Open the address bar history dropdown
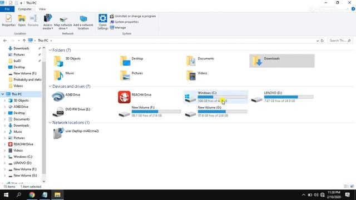 pos(318,41)
